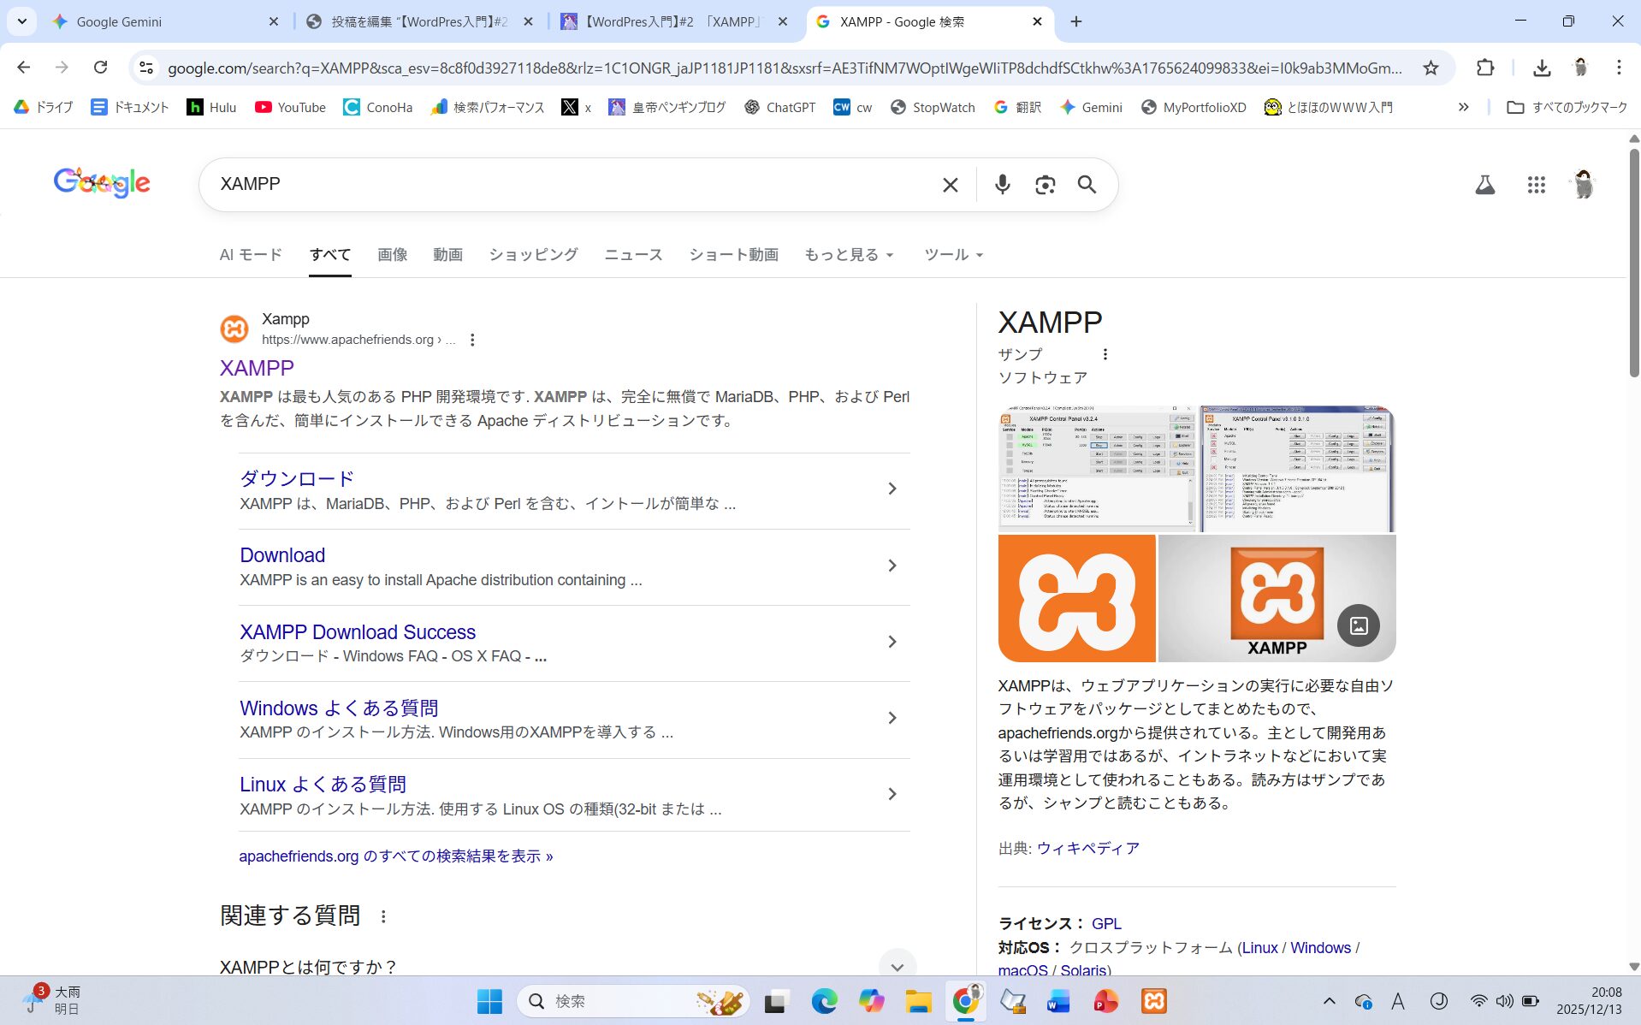Screen dimensions: 1641x1025
Task: Click the XAMPP logo thumbnail image
Action: pyautogui.click(x=1076, y=598)
